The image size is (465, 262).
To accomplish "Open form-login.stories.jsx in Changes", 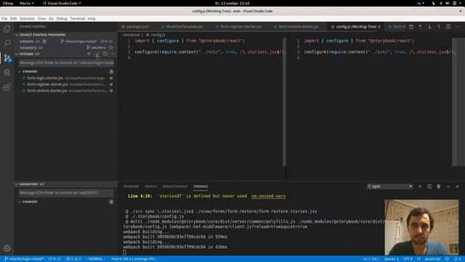I will tap(66, 78).
